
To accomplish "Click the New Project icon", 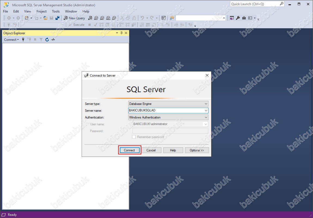I will point(27,18).
